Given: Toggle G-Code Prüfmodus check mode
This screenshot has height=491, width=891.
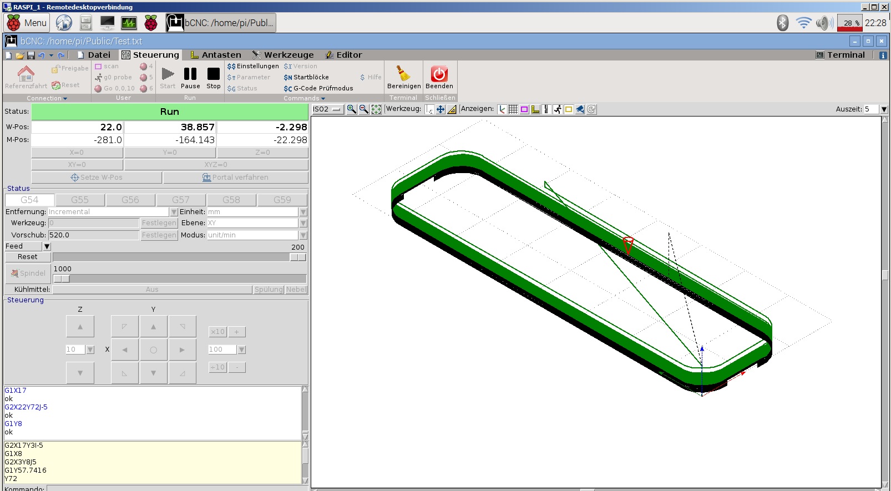Looking at the screenshot, I should [318, 88].
